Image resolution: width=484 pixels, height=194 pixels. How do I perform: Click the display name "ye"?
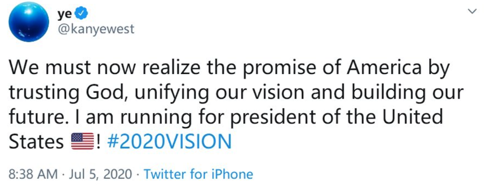(63, 14)
